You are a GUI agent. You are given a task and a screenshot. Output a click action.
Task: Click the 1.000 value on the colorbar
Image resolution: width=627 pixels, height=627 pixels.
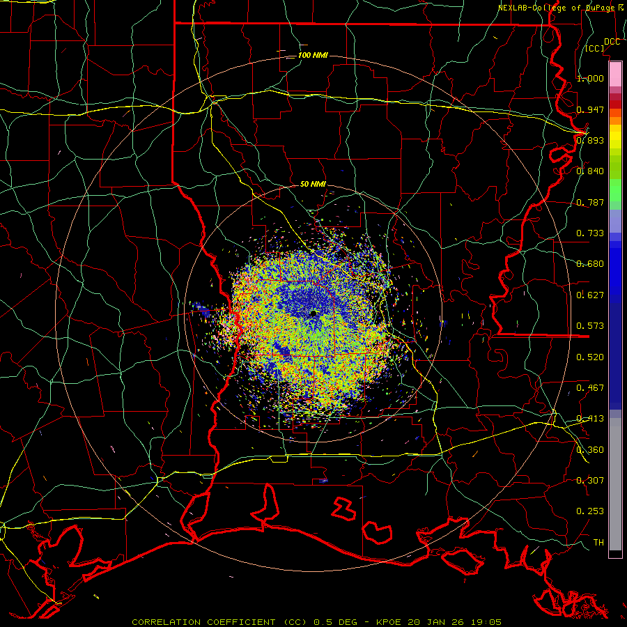590,78
